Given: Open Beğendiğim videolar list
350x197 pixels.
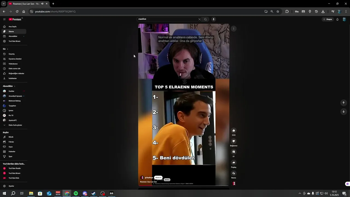Looking at the screenshot, I should point(13,74).
